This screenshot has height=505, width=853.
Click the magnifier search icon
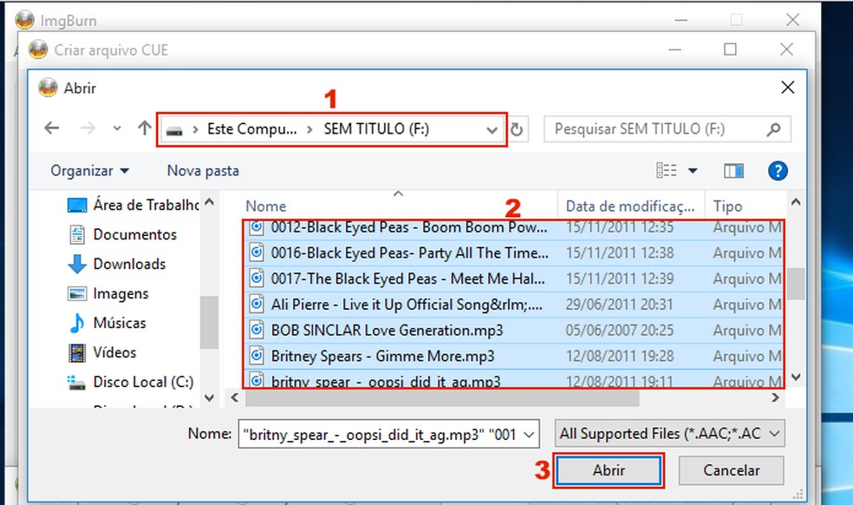[x=773, y=129]
